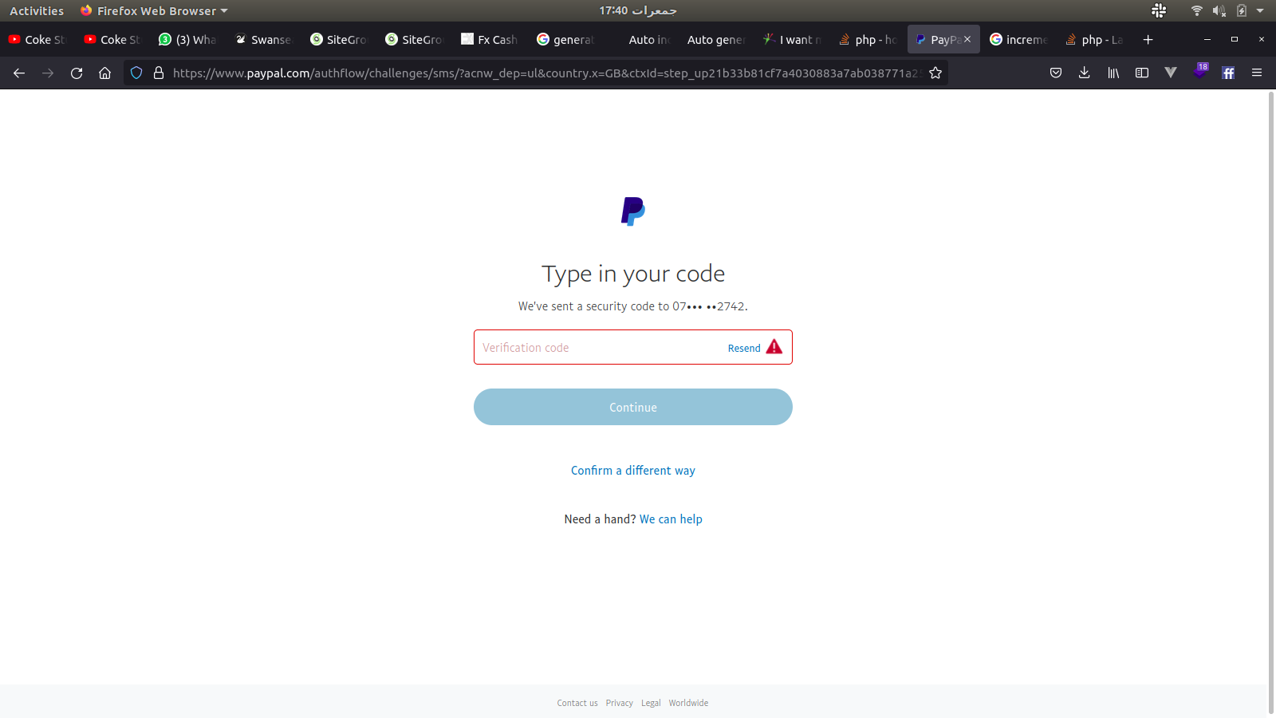
Task: Click the Resend code link
Action: (743, 349)
